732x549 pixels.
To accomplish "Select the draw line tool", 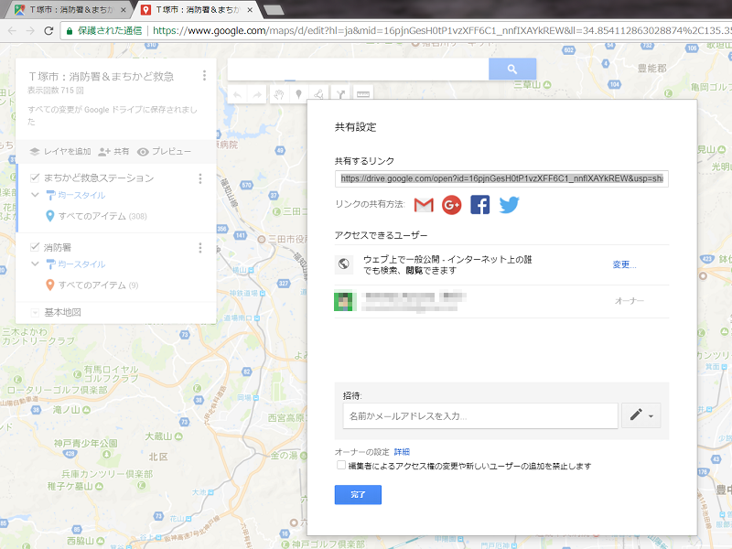I will pyautogui.click(x=319, y=95).
